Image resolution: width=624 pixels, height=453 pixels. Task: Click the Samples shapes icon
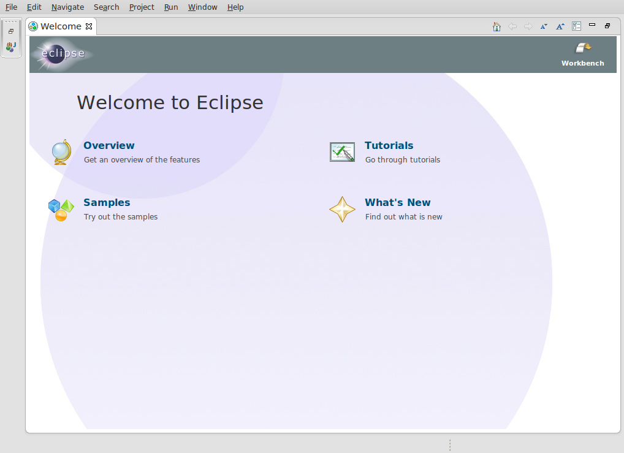click(x=61, y=209)
